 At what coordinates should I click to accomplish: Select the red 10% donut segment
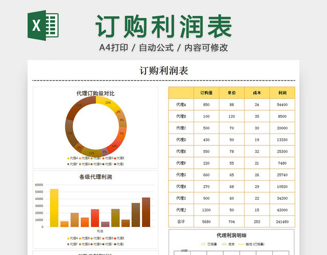click(x=114, y=146)
